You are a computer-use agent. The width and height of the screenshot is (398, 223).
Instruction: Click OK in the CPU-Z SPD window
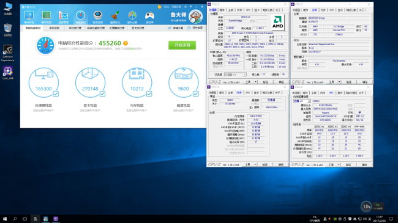[x=364, y=164]
